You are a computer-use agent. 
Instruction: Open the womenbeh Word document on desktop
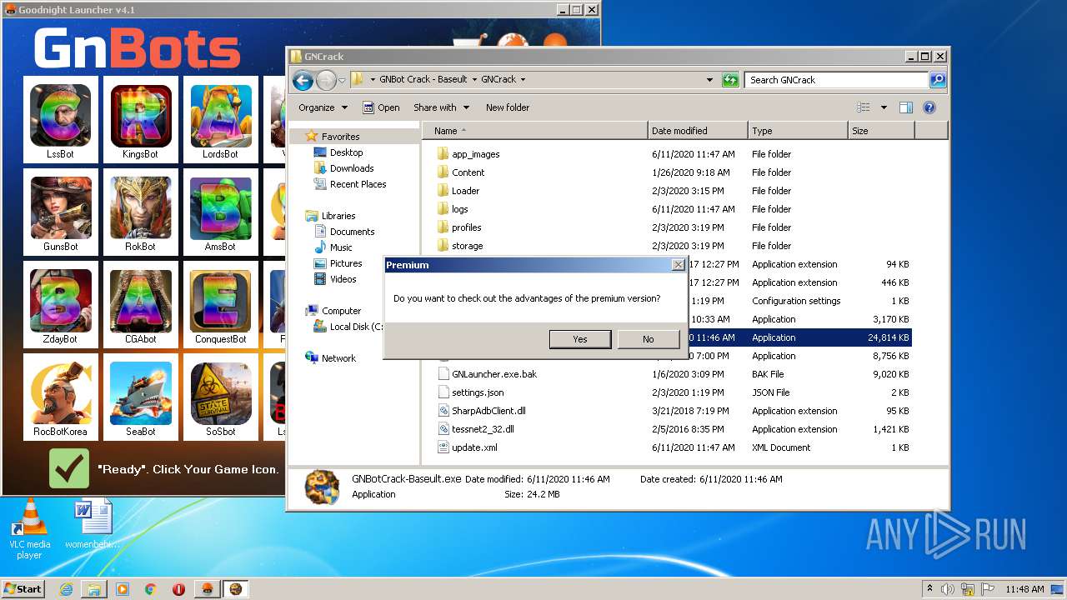point(93,524)
